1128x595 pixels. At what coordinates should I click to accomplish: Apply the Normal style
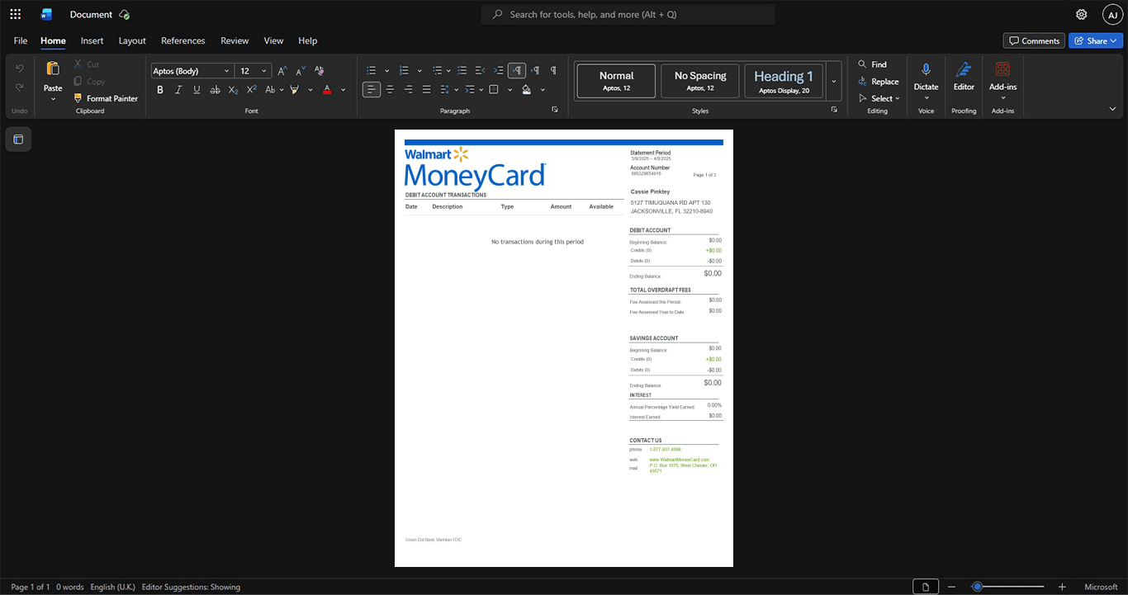[616, 81]
